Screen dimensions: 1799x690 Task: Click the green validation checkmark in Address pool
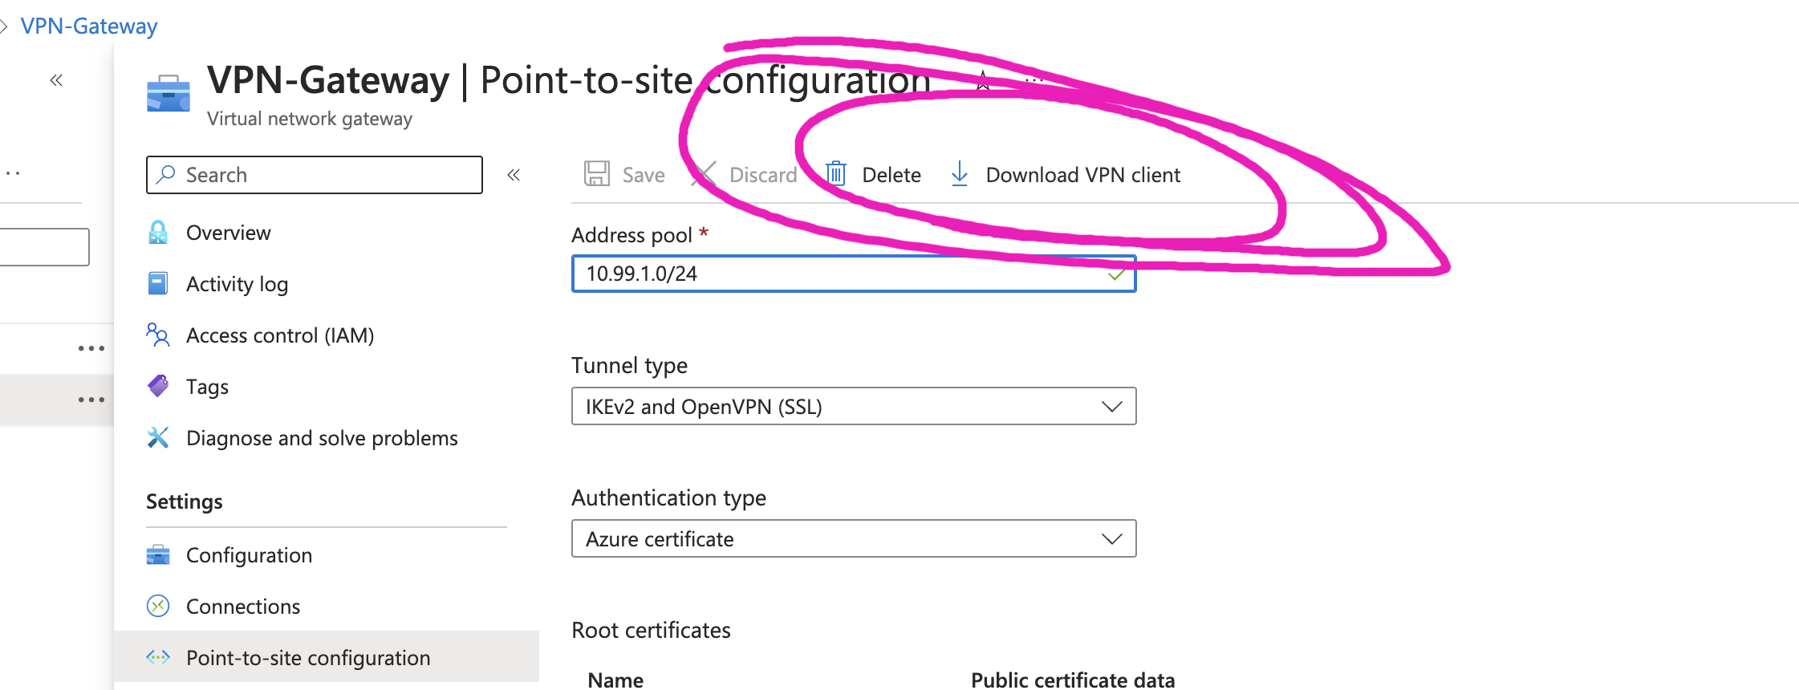(x=1115, y=274)
